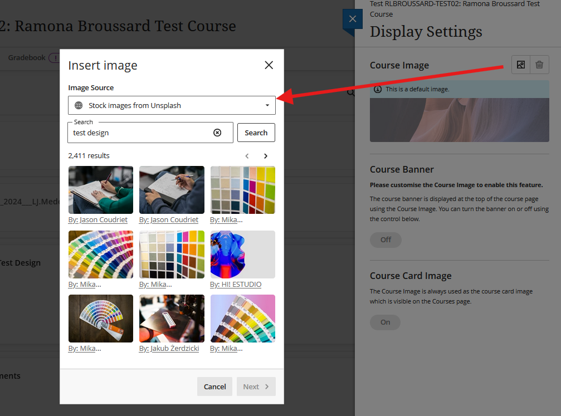Viewport: 561px width, 416px height.
Task: Click the Cancel button
Action: pos(214,386)
